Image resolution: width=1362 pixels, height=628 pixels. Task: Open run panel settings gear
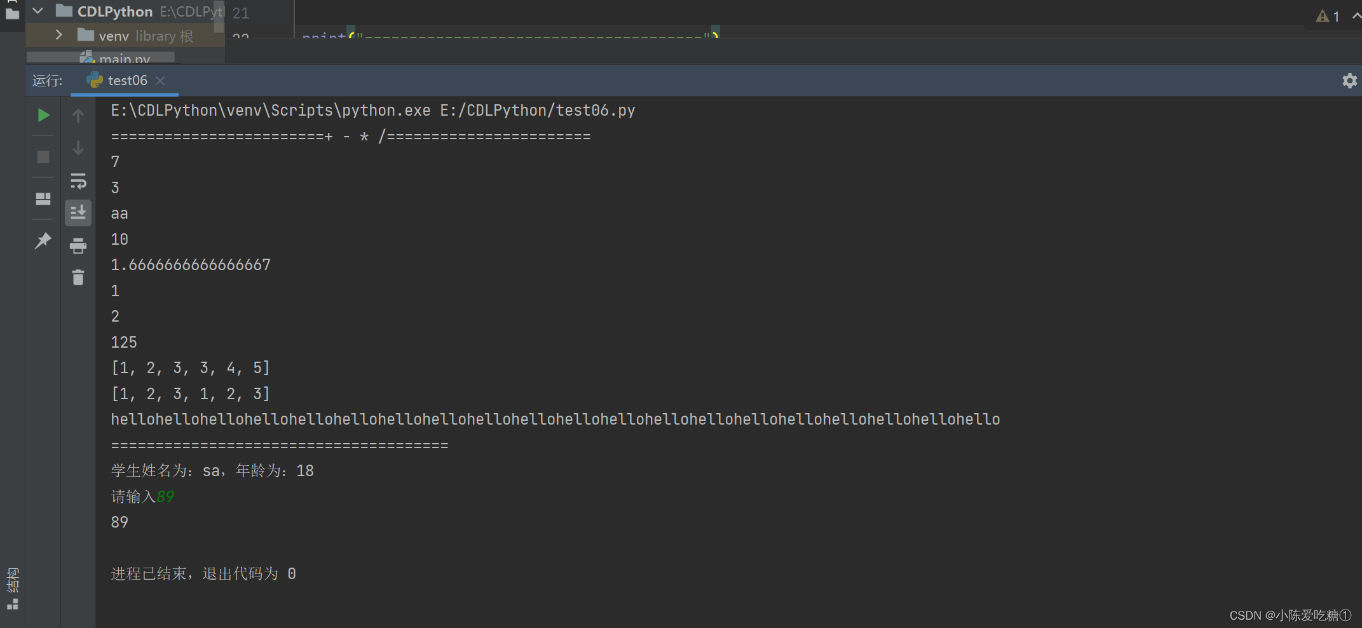coord(1349,81)
